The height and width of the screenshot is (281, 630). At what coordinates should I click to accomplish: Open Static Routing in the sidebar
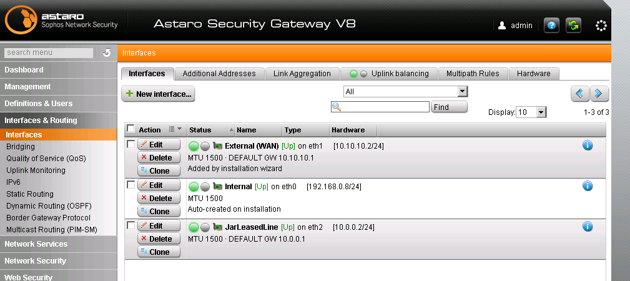coord(30,194)
